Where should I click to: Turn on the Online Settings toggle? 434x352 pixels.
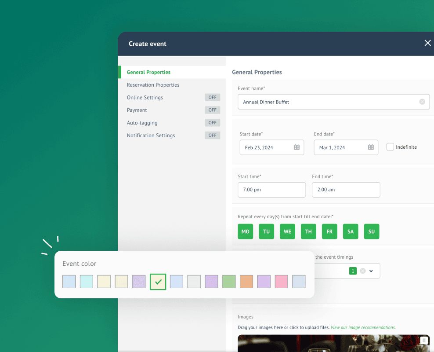tap(212, 97)
